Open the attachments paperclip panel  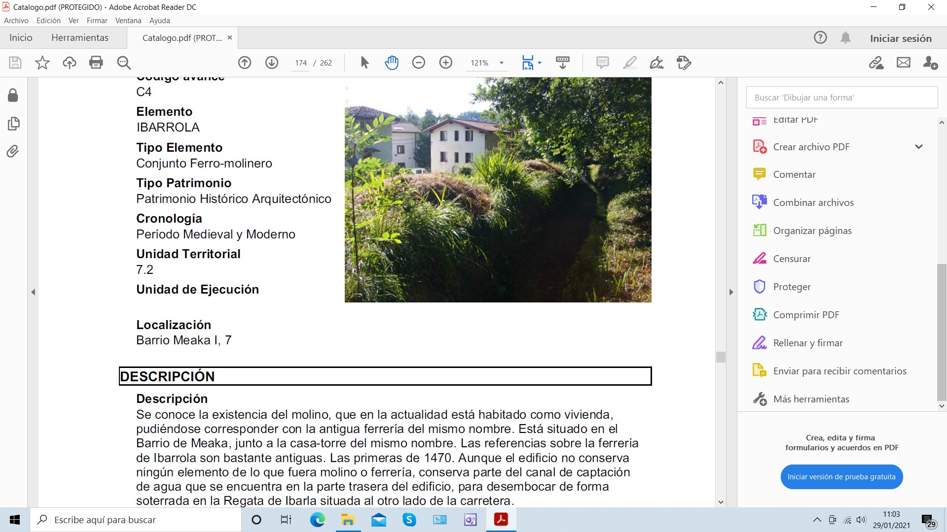pyautogui.click(x=13, y=151)
